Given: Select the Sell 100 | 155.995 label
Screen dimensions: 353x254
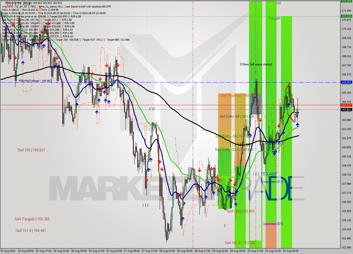Looking at the screenshot, I should click(x=240, y=211).
